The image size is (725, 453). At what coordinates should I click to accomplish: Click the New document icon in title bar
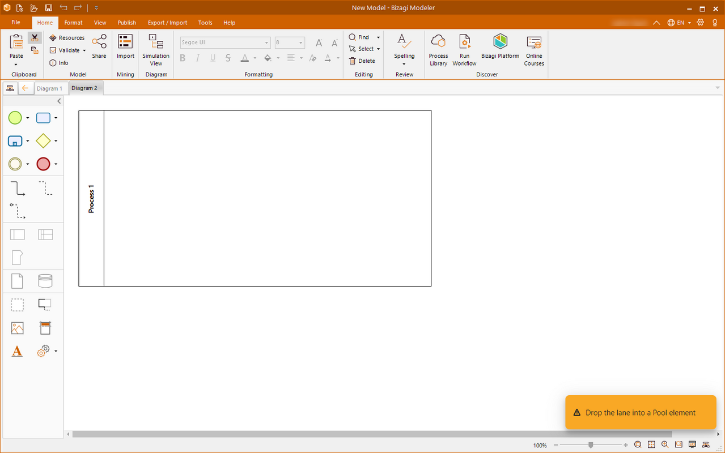click(x=20, y=8)
